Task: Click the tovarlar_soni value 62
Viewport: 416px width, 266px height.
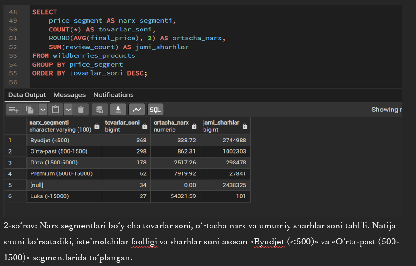Action: point(126,174)
